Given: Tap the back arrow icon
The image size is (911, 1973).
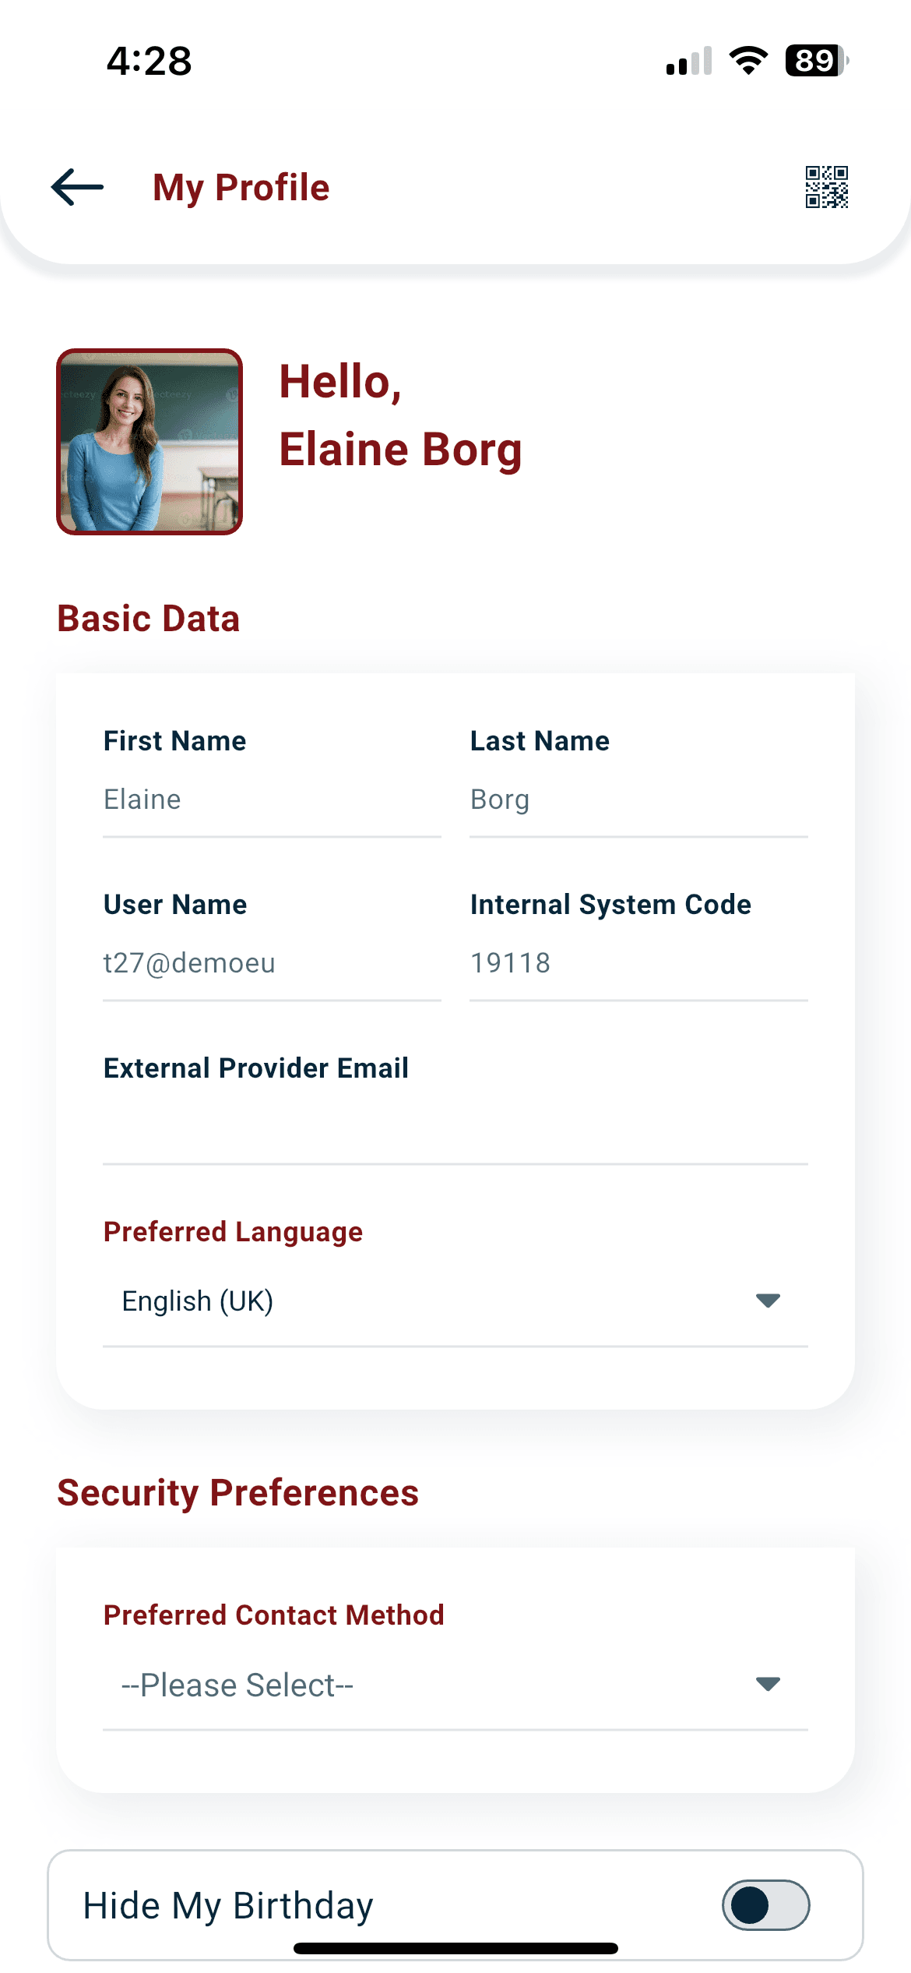Looking at the screenshot, I should coord(77,187).
